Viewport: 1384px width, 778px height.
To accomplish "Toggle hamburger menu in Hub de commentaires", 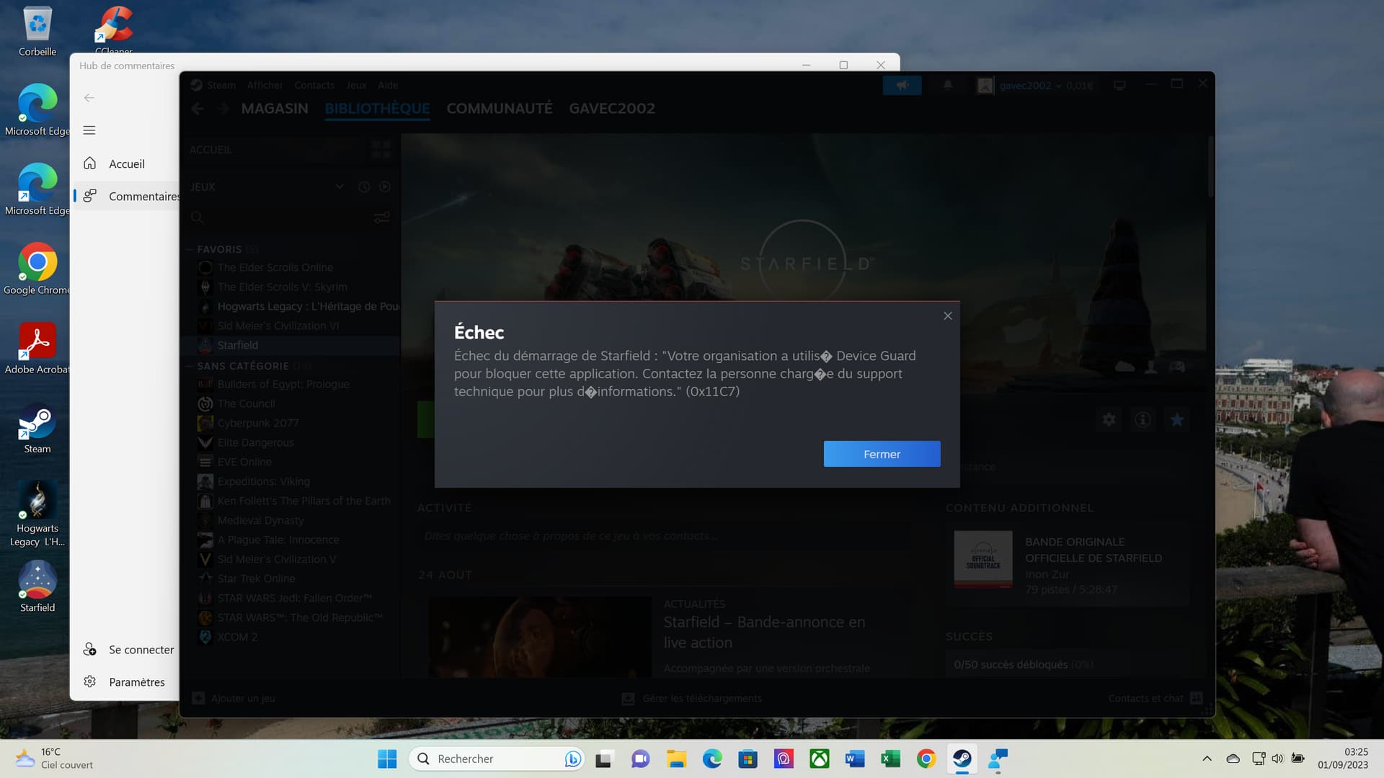I will [x=89, y=130].
